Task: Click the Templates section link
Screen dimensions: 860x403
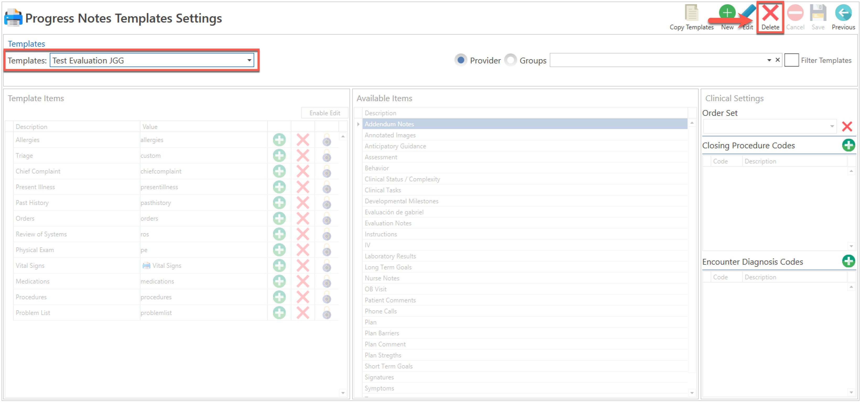Action: coord(26,44)
